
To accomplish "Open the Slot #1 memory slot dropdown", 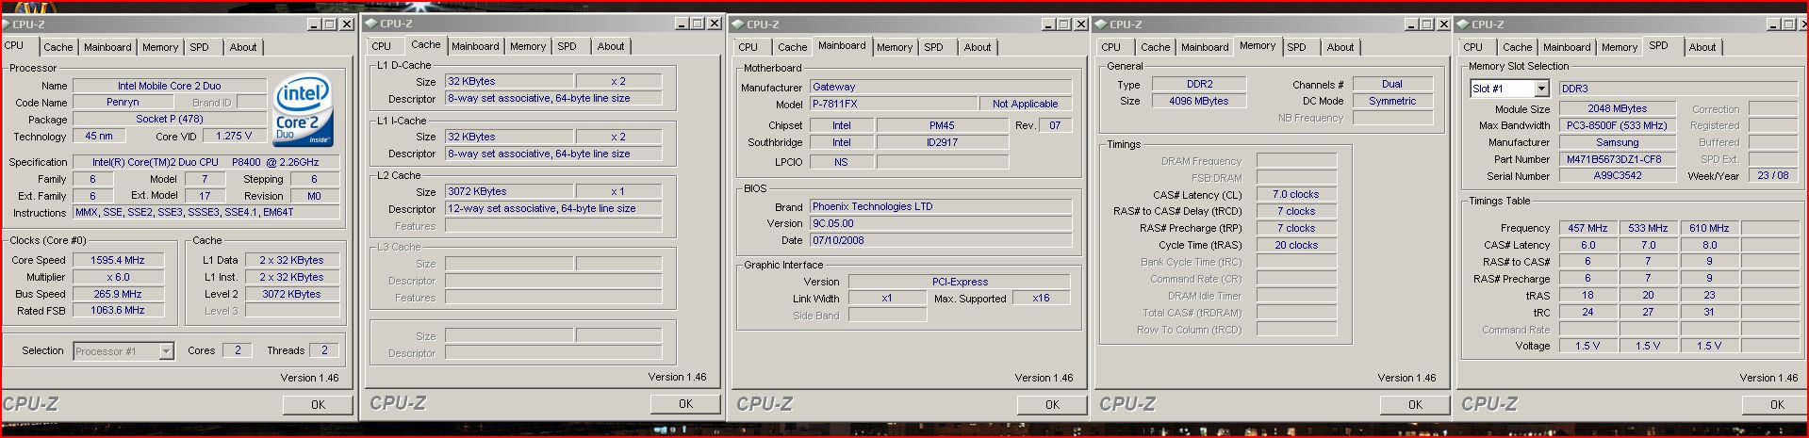I will tap(1541, 89).
